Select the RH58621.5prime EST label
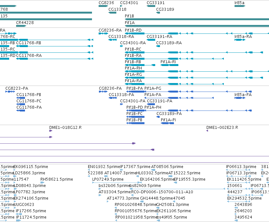Viewport: 269px width, 222px height. 57,179
